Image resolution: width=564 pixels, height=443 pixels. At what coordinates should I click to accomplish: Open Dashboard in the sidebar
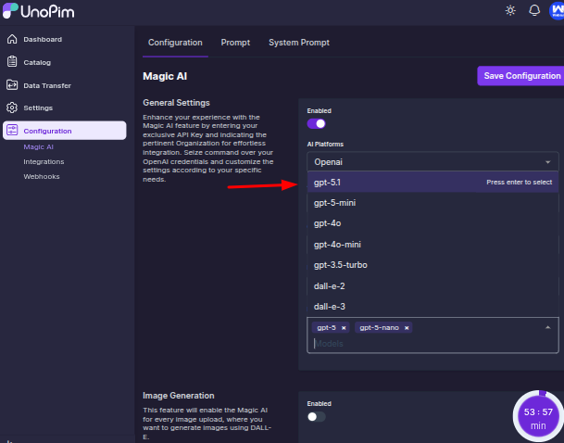coord(43,40)
